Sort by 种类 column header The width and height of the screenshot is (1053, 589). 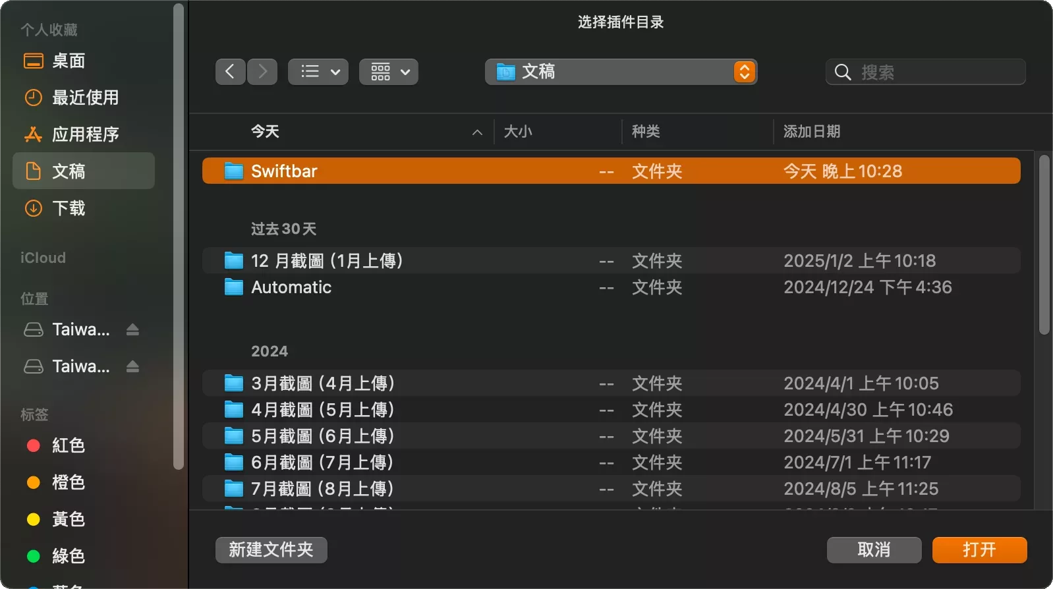[646, 132]
